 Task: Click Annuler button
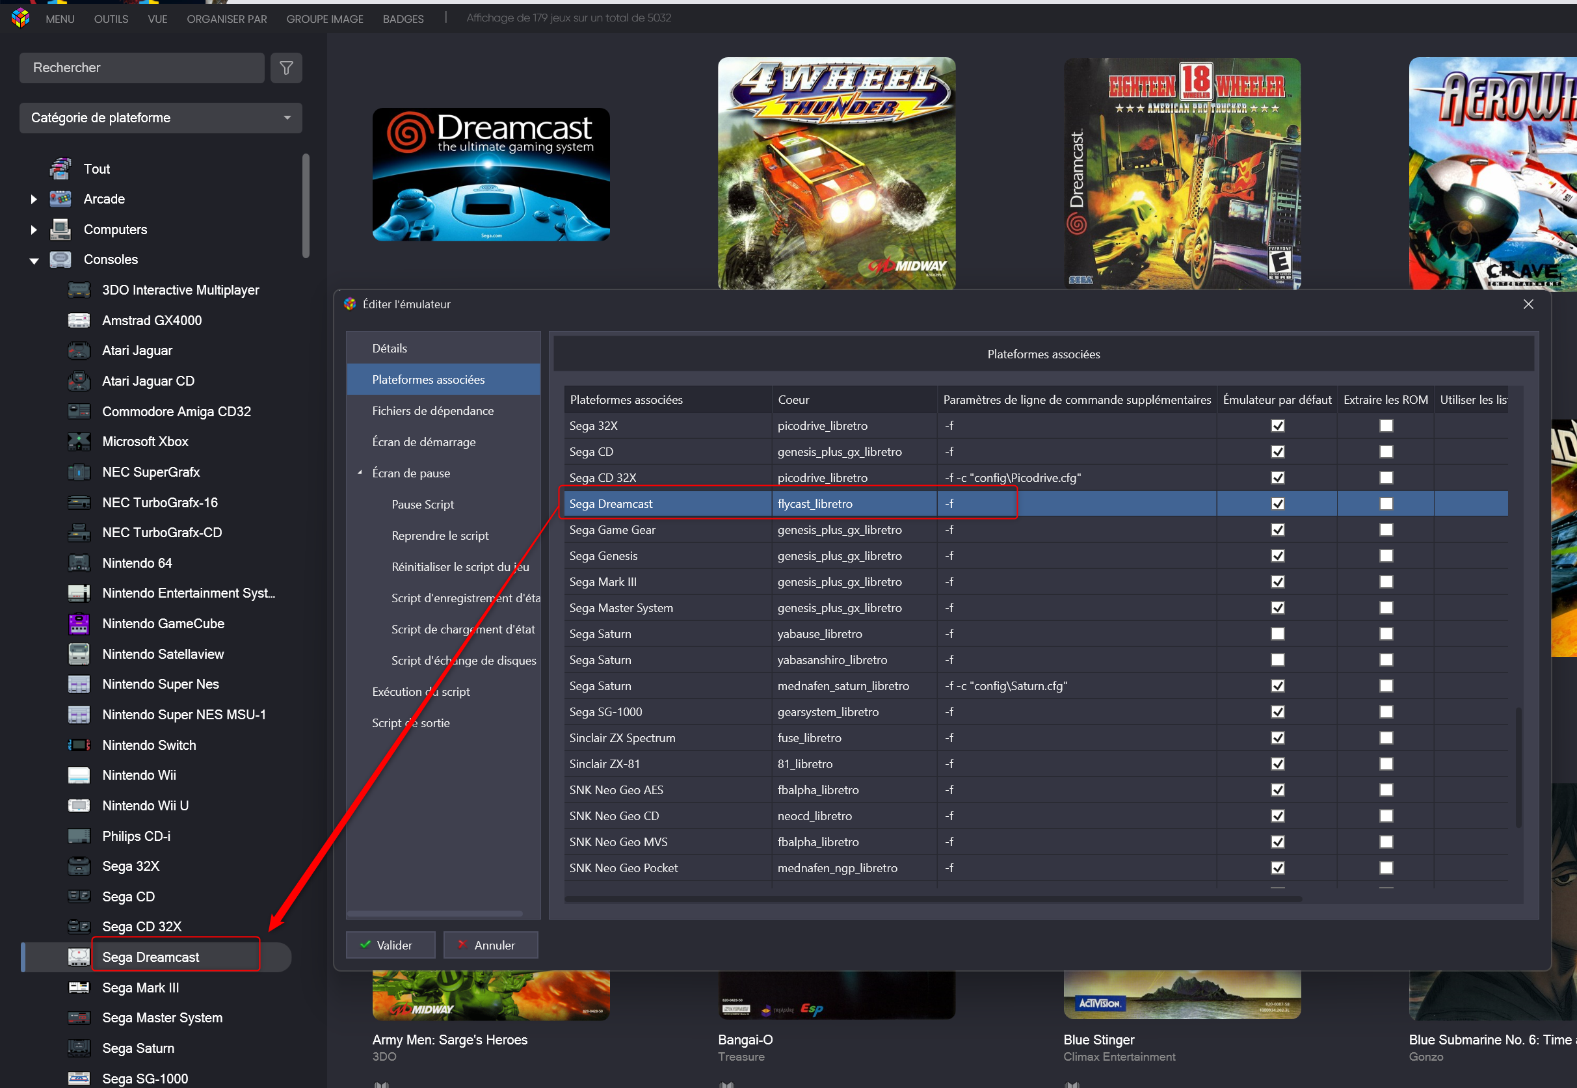[x=490, y=945]
